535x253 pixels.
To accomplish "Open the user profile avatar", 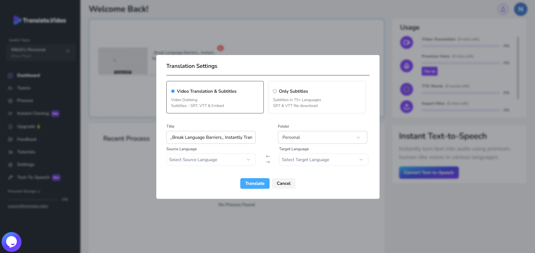I will coord(520,9).
